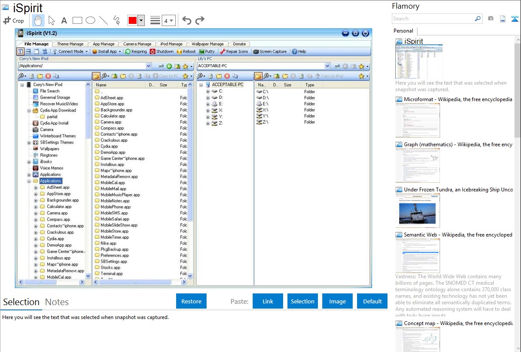Click the Paste Selection button
This screenshot has height=352, width=521.
(x=302, y=301)
